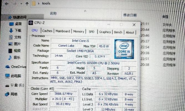Screen dimensions: 185x111
Task: Click the Explorer file row timestamped 20:37
Action: point(158,42)
